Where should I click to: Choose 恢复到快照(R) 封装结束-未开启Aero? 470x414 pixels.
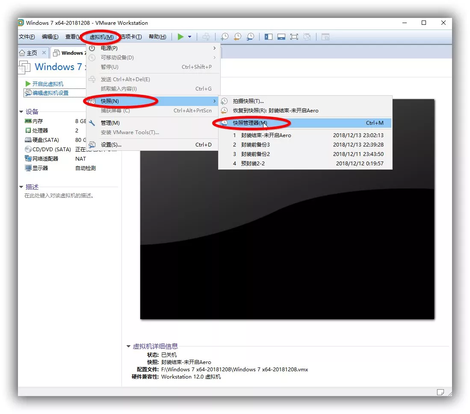coord(305,111)
